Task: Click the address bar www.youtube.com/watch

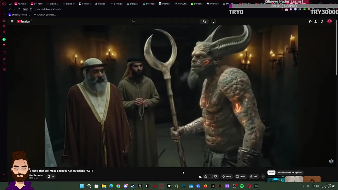Action: coord(48,9)
